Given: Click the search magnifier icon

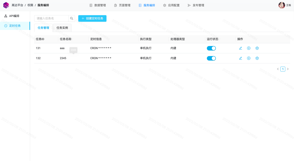Looking at the screenshot, I should point(72,19).
